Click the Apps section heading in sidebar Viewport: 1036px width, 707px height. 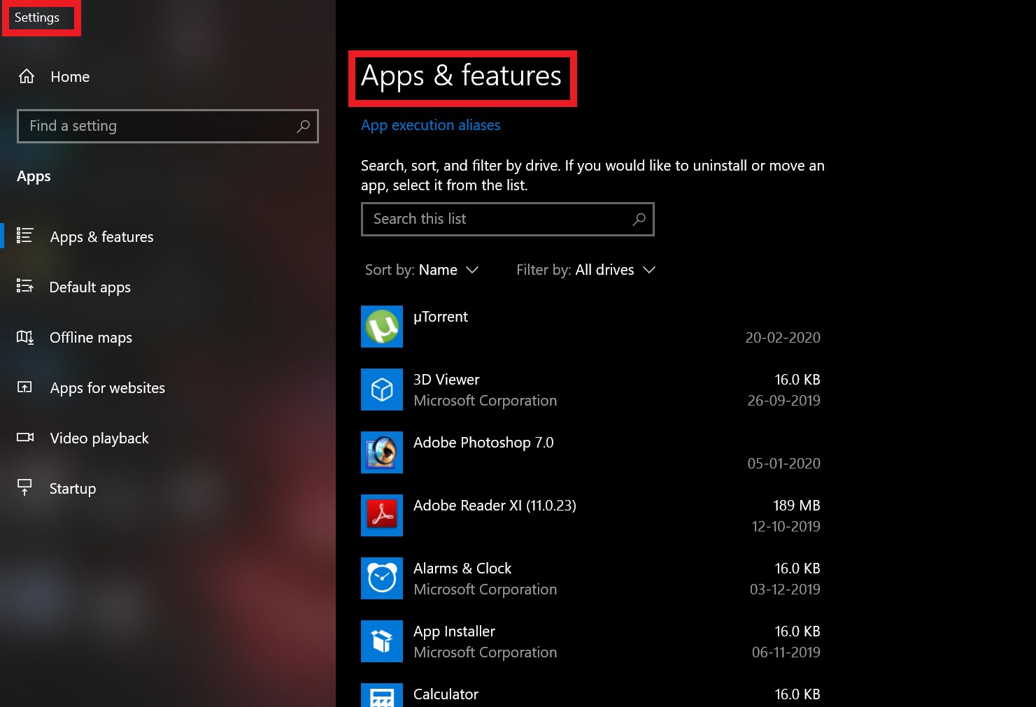tap(34, 176)
